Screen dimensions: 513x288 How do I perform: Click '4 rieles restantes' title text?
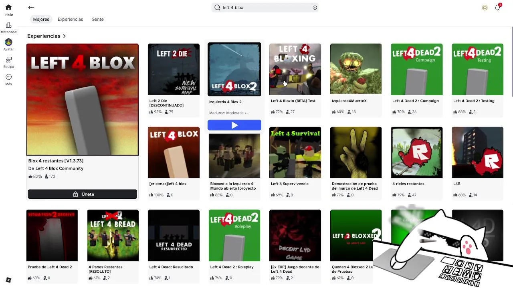[x=408, y=184]
